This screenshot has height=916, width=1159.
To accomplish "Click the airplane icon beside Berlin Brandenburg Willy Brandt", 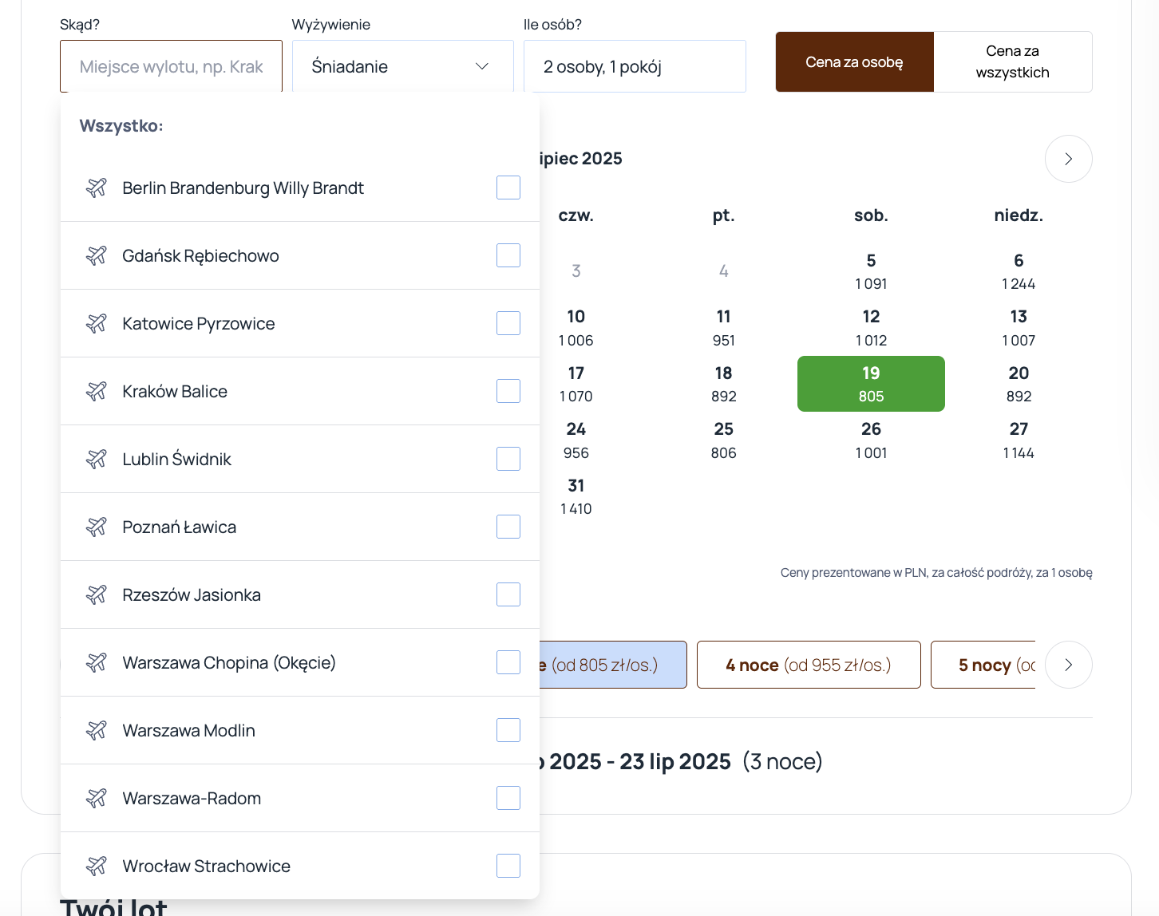I will (x=97, y=188).
